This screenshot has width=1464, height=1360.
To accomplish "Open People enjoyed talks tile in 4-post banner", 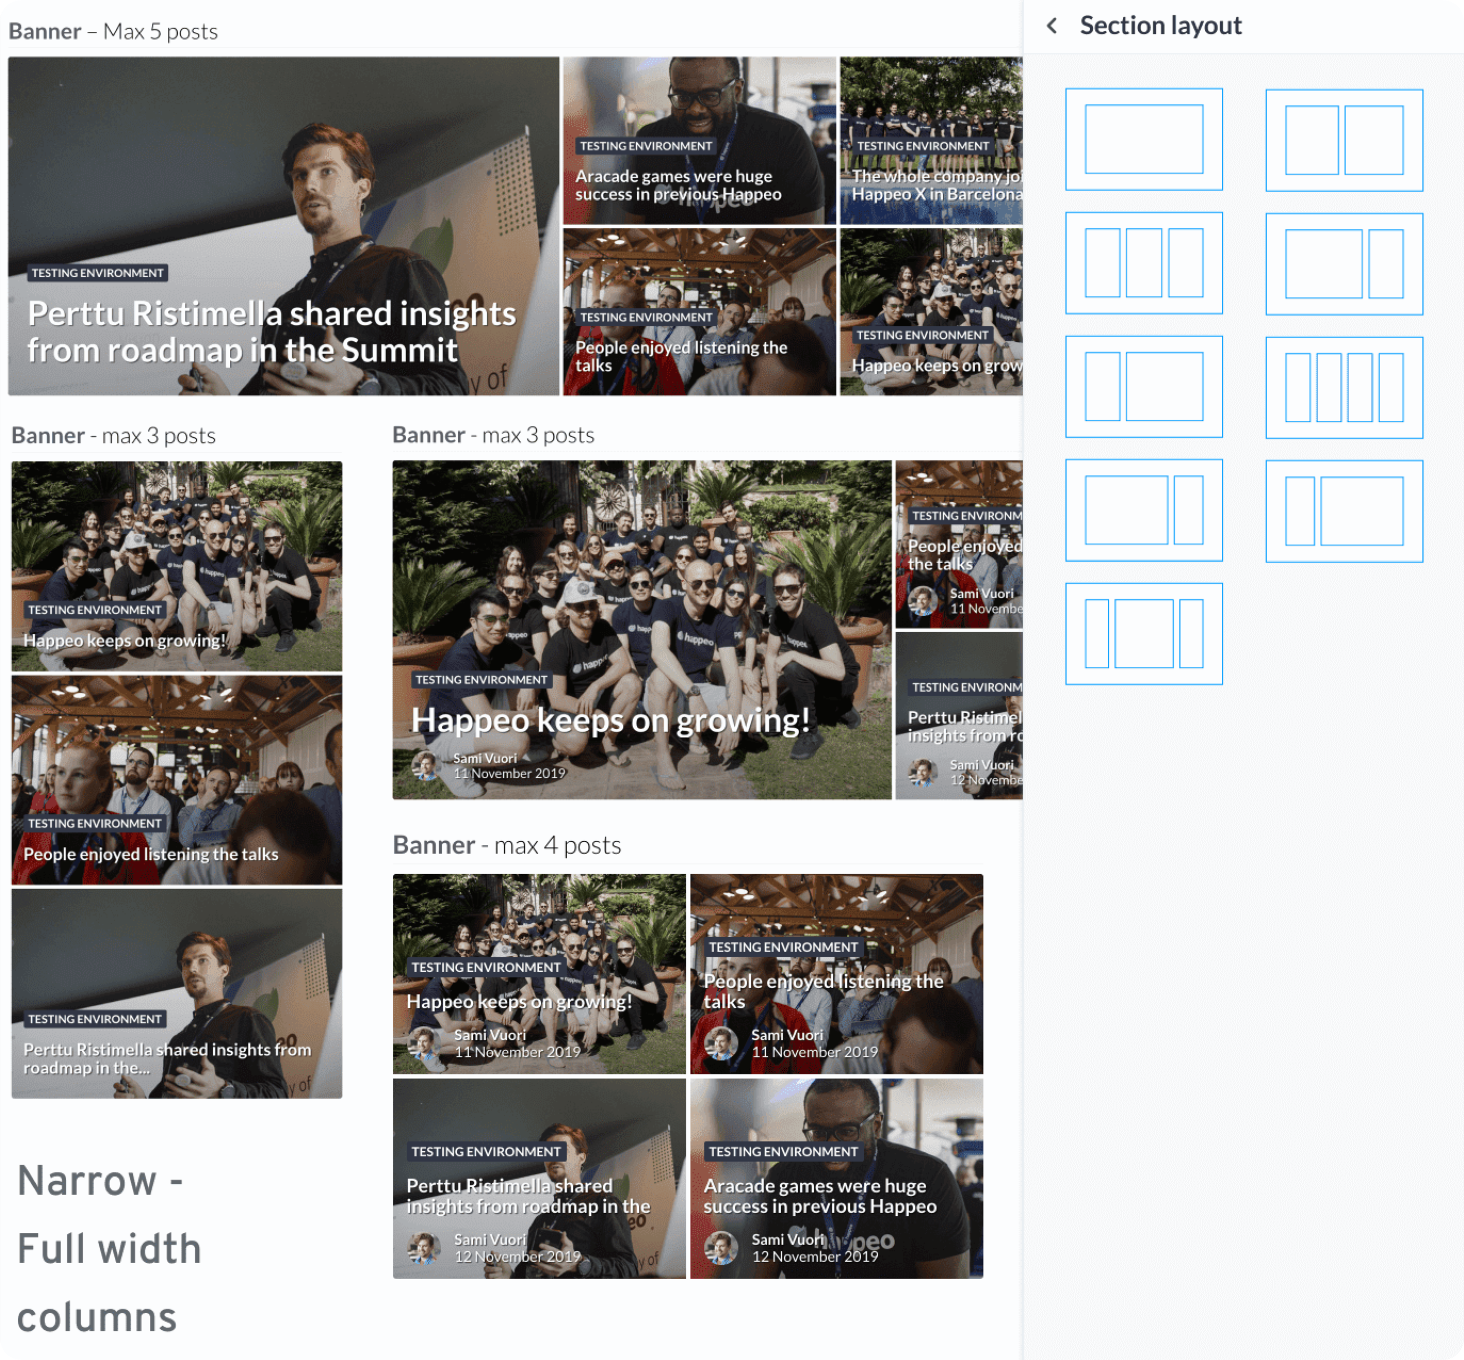I will pos(836,974).
